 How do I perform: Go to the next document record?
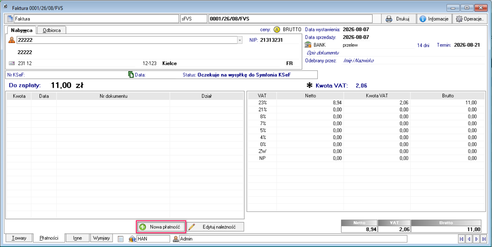coord(477,239)
